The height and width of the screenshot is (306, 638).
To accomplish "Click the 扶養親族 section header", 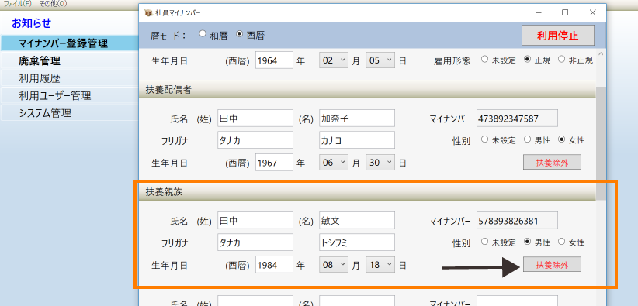I will coord(367,193).
